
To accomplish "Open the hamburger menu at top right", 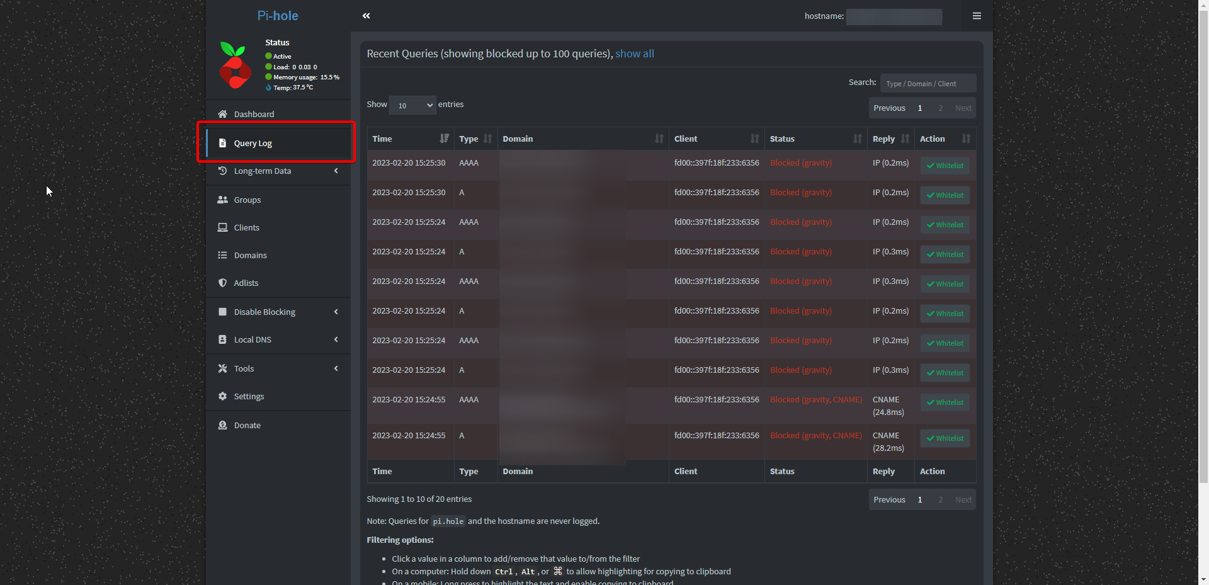I will 977,16.
